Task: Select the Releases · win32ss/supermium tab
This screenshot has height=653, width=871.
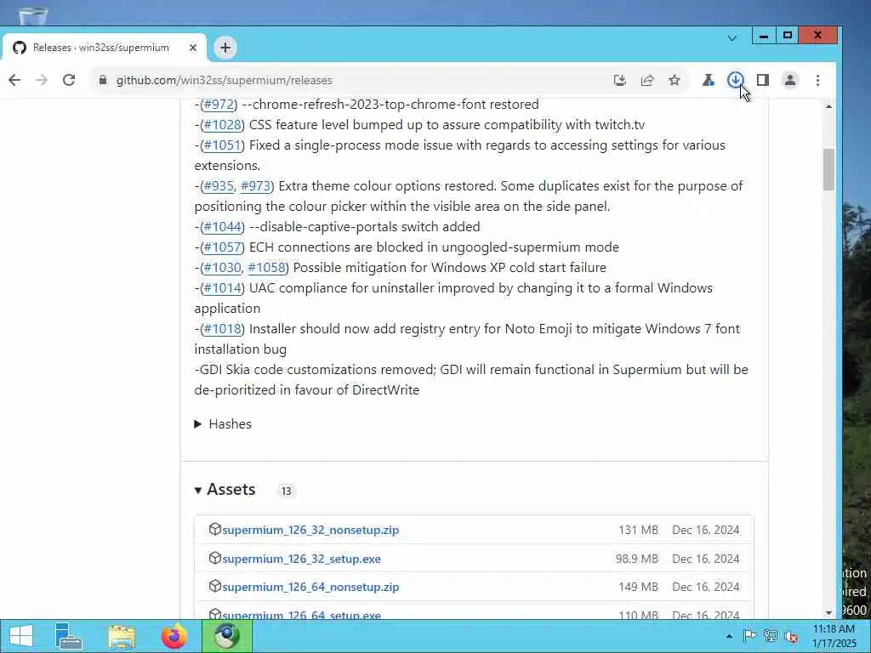Action: (104, 48)
